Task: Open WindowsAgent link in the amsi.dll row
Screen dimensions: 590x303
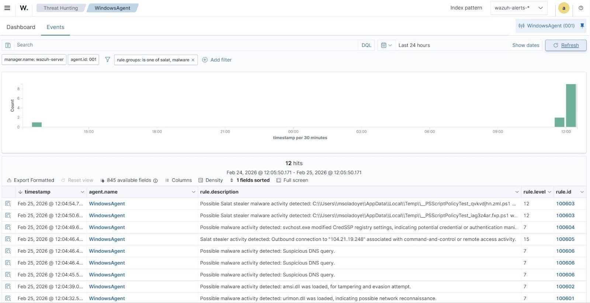Action: [107, 286]
